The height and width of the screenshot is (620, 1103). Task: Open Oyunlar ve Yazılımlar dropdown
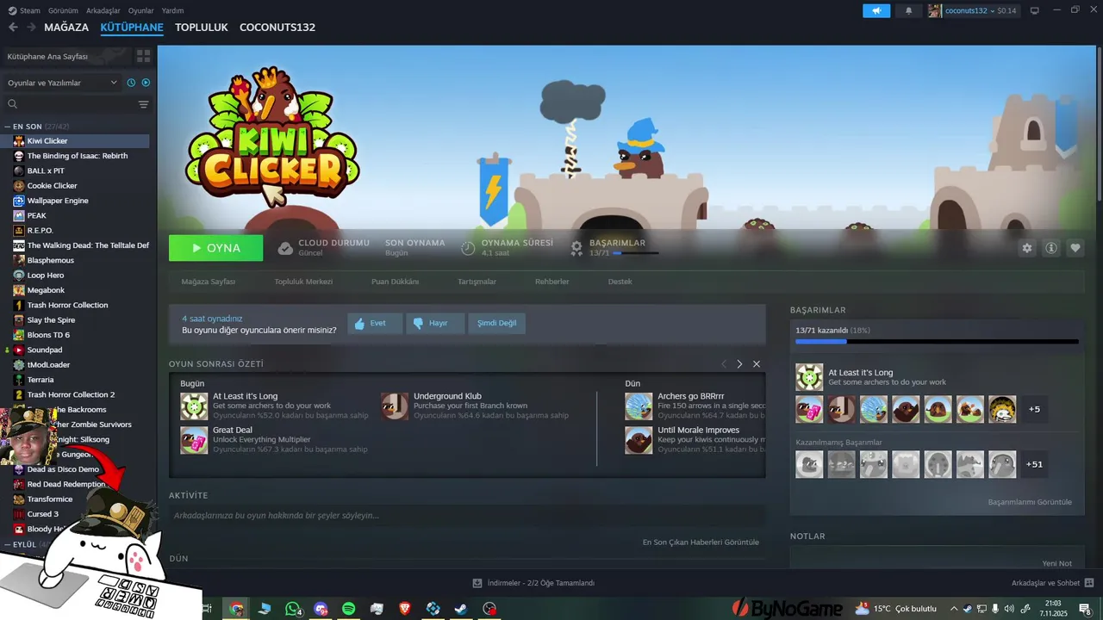[61, 83]
